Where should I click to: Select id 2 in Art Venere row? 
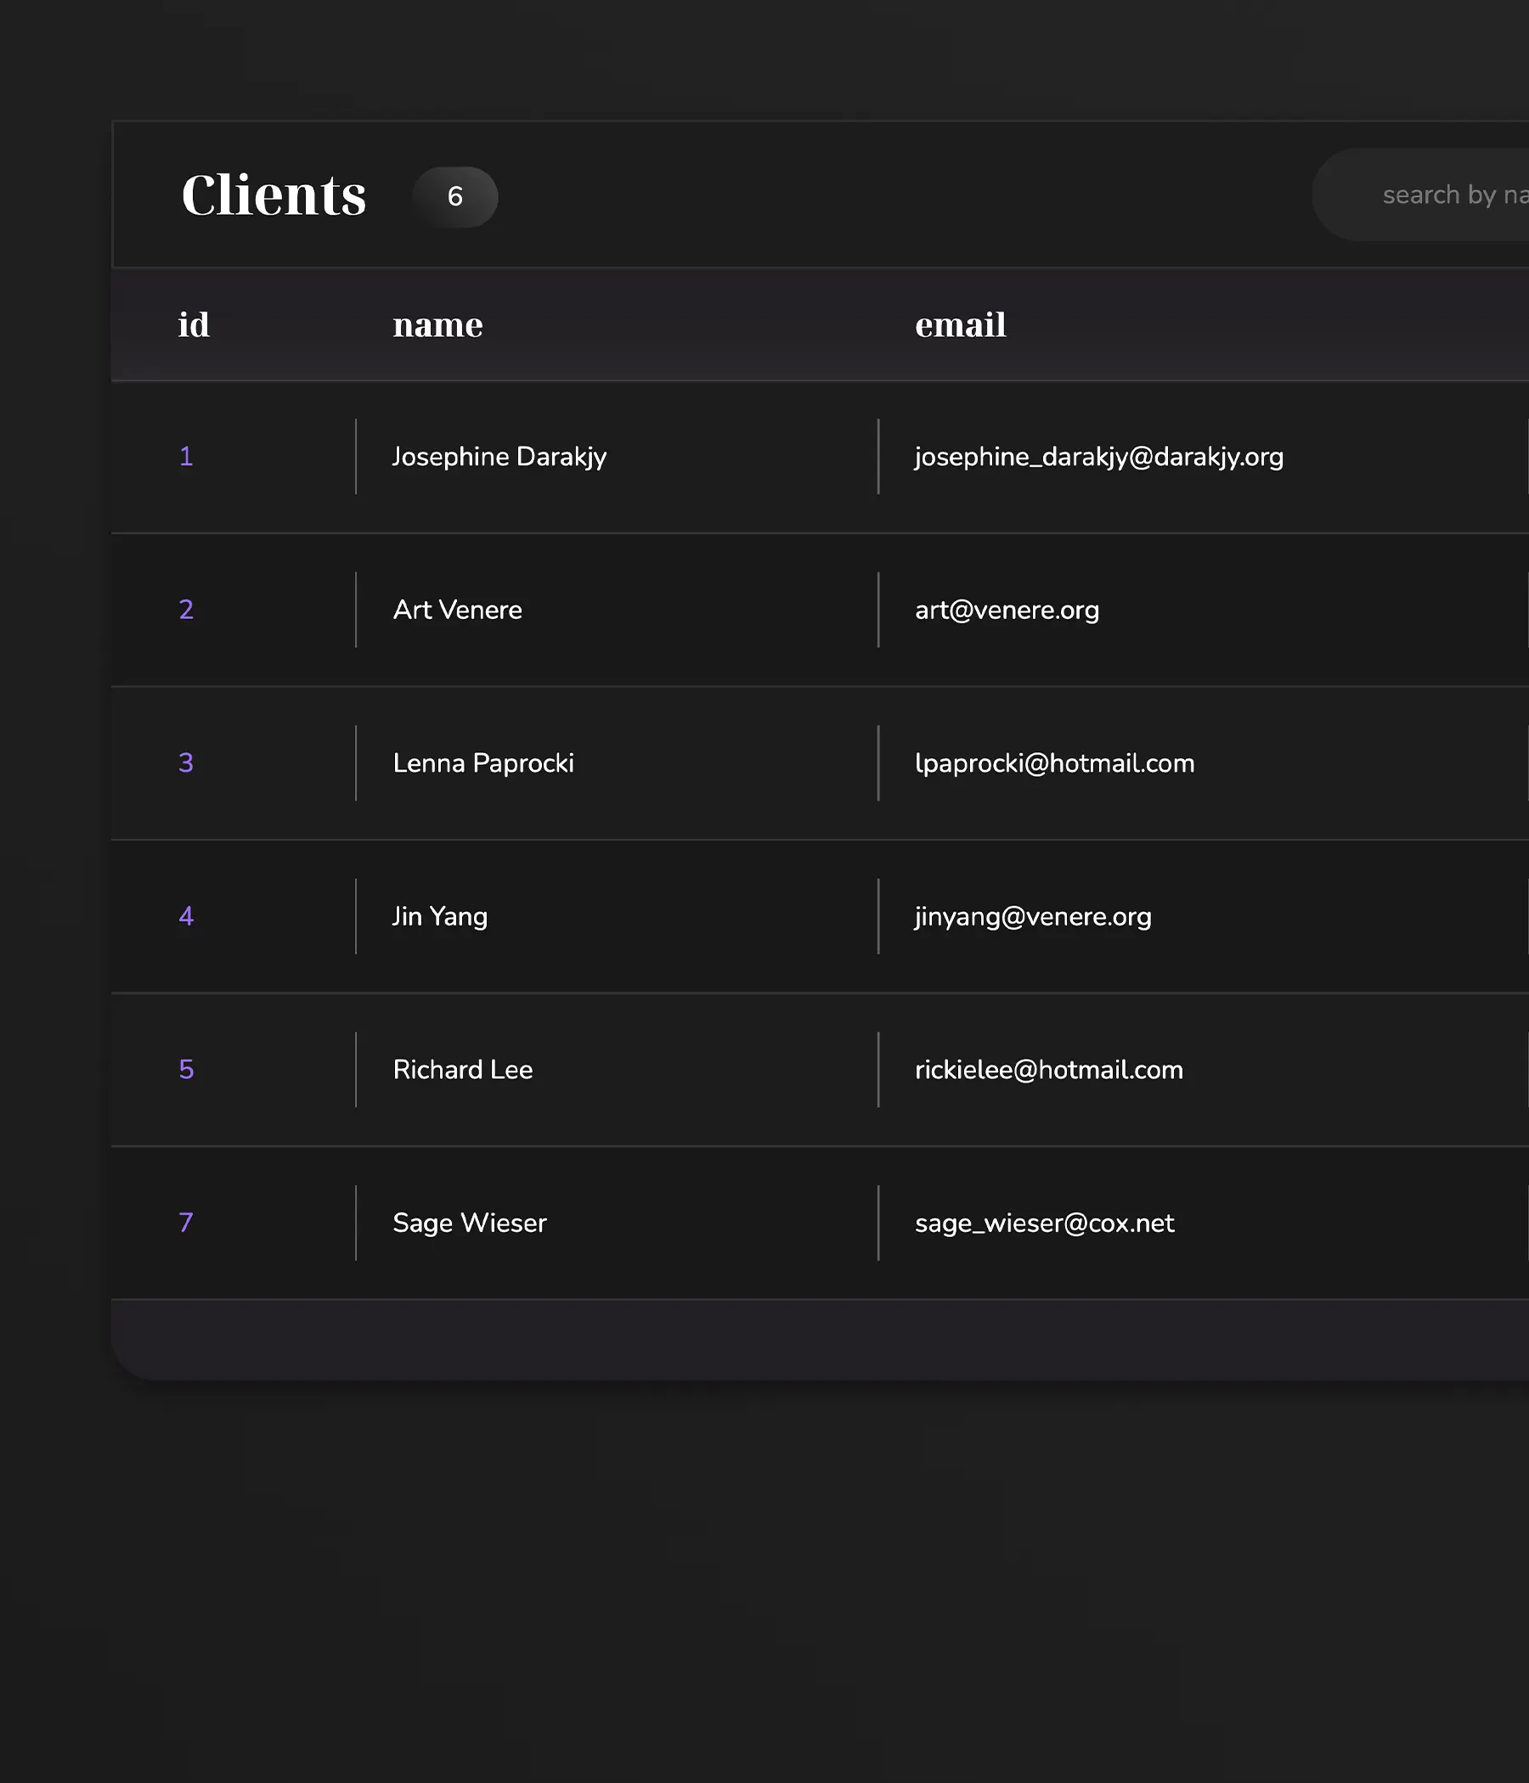pyautogui.click(x=186, y=610)
